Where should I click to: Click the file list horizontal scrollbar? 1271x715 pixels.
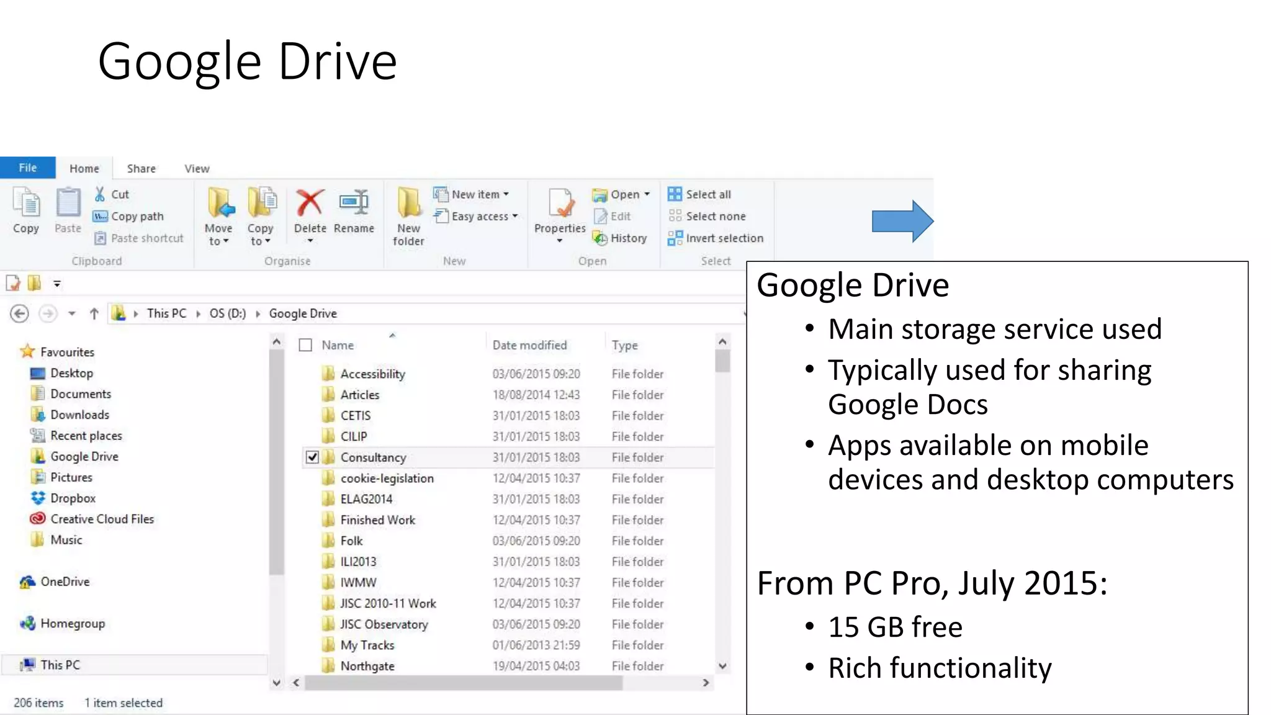[x=463, y=683]
